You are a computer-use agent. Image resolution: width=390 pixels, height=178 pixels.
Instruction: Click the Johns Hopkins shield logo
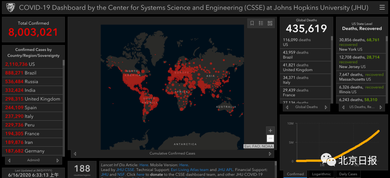click(x=11, y=7)
